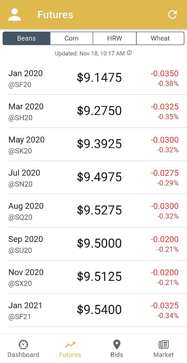Tap the May 2020 price $9.3925

99,144
